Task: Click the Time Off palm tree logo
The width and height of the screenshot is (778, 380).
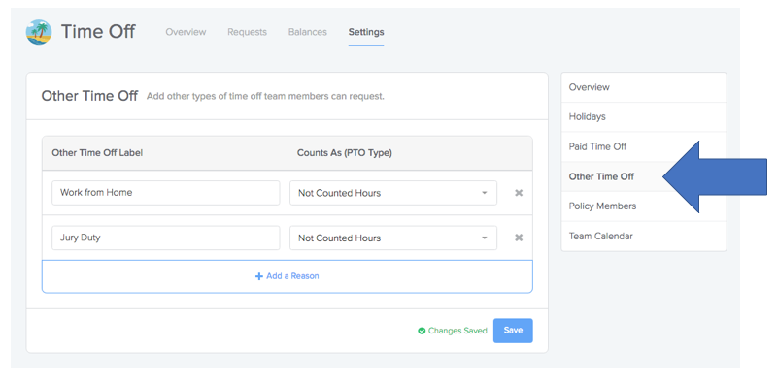Action: [39, 32]
